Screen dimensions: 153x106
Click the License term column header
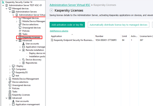pyautogui.click(x=146, y=36)
